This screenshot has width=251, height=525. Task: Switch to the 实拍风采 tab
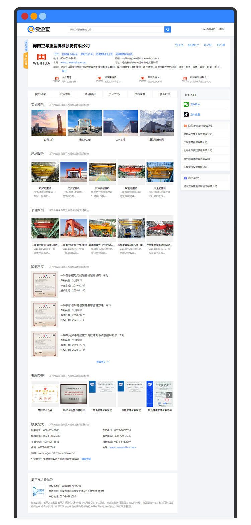pos(40,94)
